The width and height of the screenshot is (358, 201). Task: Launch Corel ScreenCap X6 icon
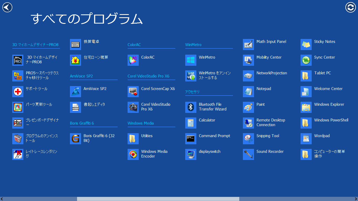[133, 92]
